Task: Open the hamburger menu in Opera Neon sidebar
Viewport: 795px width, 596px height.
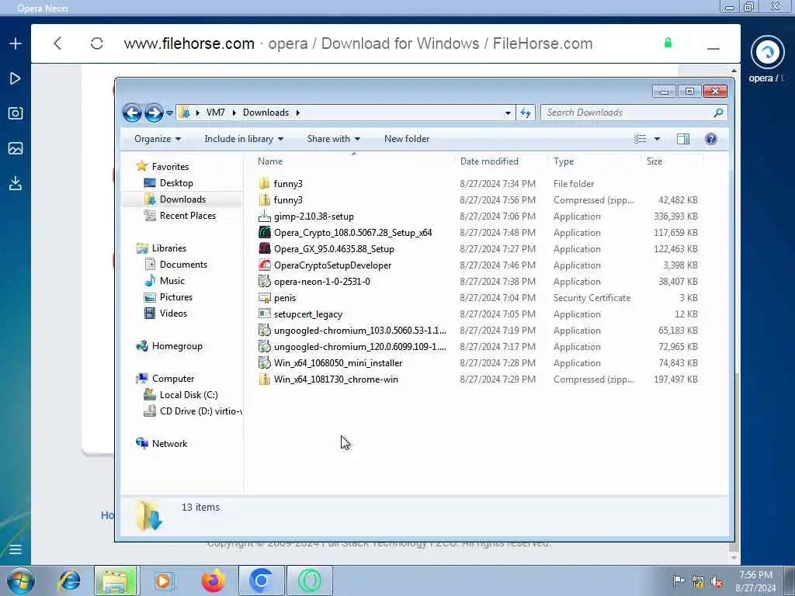Action: tap(16, 549)
